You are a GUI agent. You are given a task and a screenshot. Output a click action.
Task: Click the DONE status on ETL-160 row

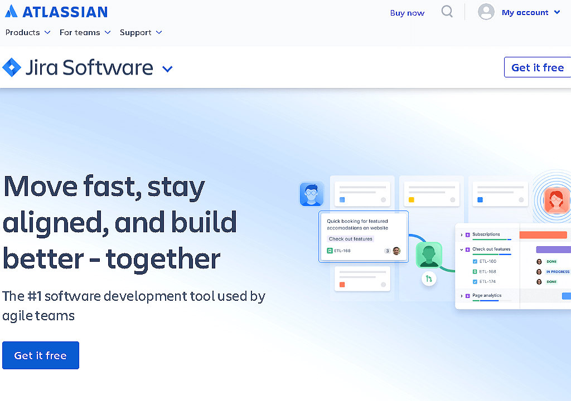click(551, 262)
